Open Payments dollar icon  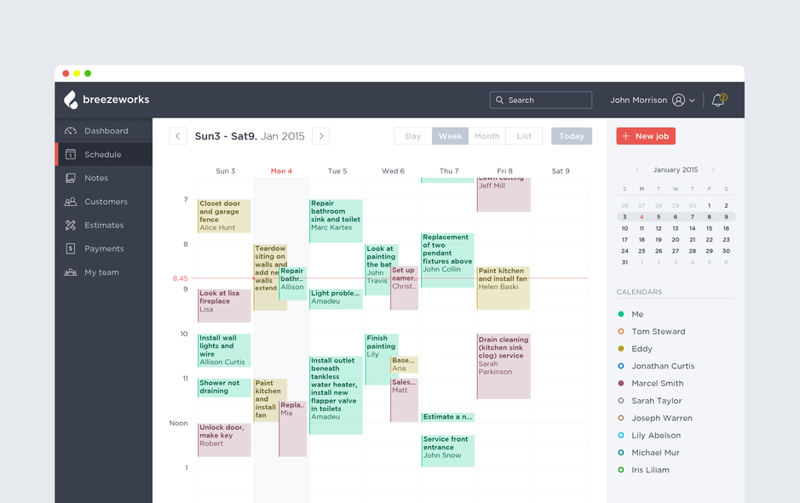coord(71,249)
